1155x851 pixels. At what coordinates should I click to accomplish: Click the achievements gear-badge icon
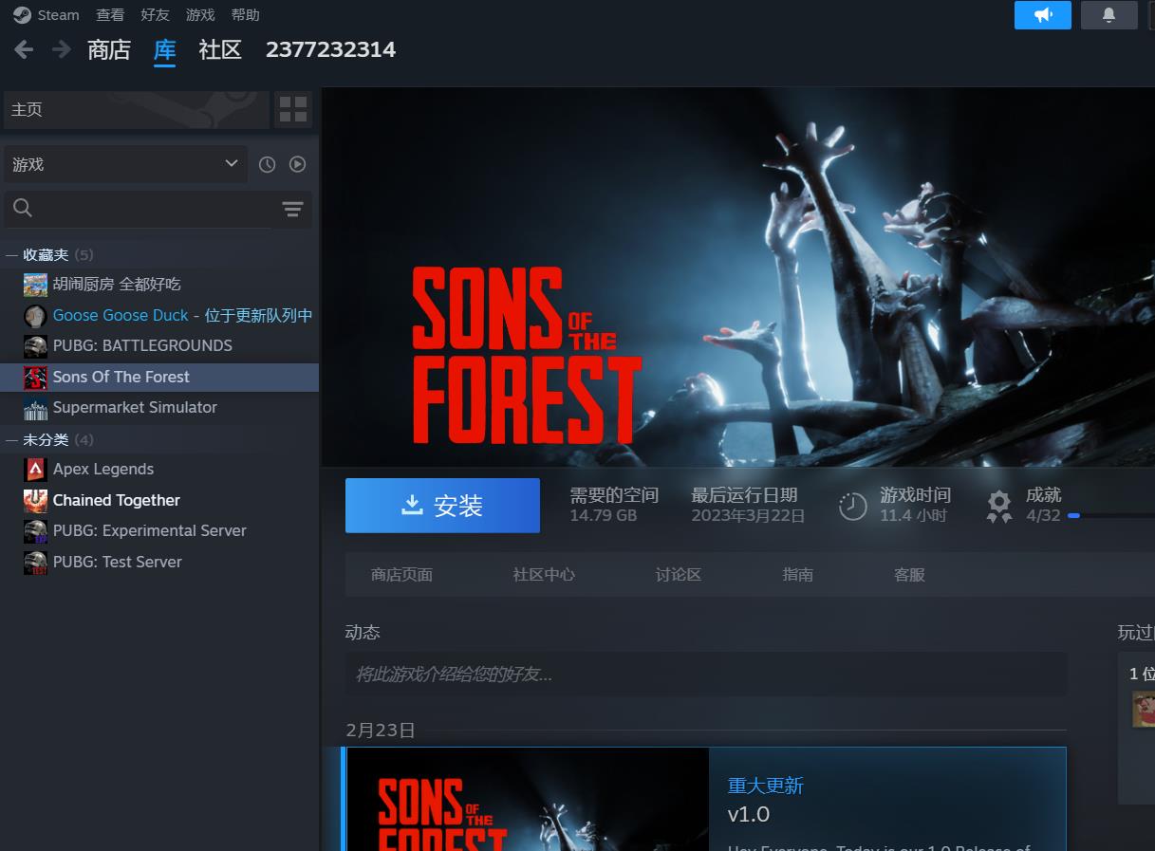(999, 507)
